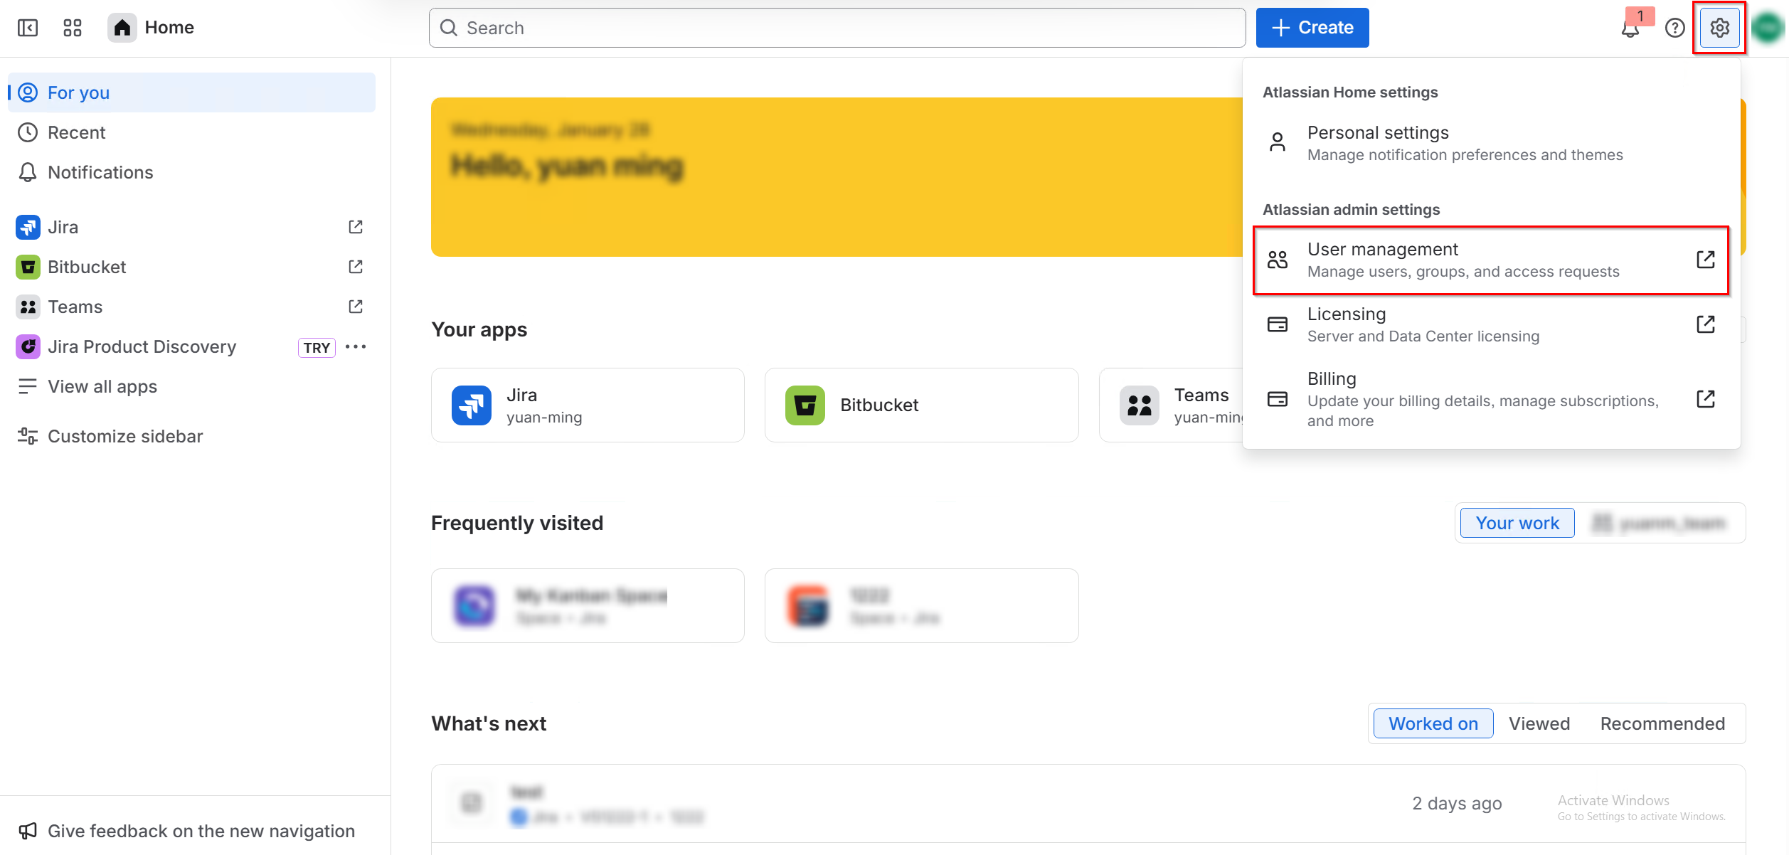This screenshot has height=855, width=1789.
Task: Click the Create button
Action: 1311,27
